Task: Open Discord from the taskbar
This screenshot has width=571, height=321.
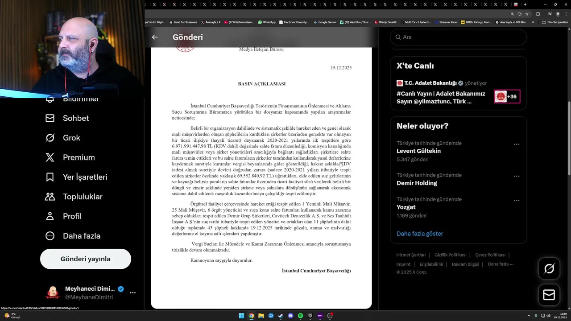Action: pyautogui.click(x=290, y=316)
